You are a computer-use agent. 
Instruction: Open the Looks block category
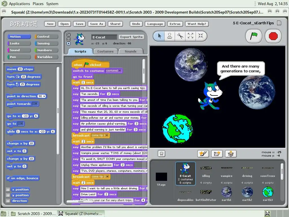point(19,43)
